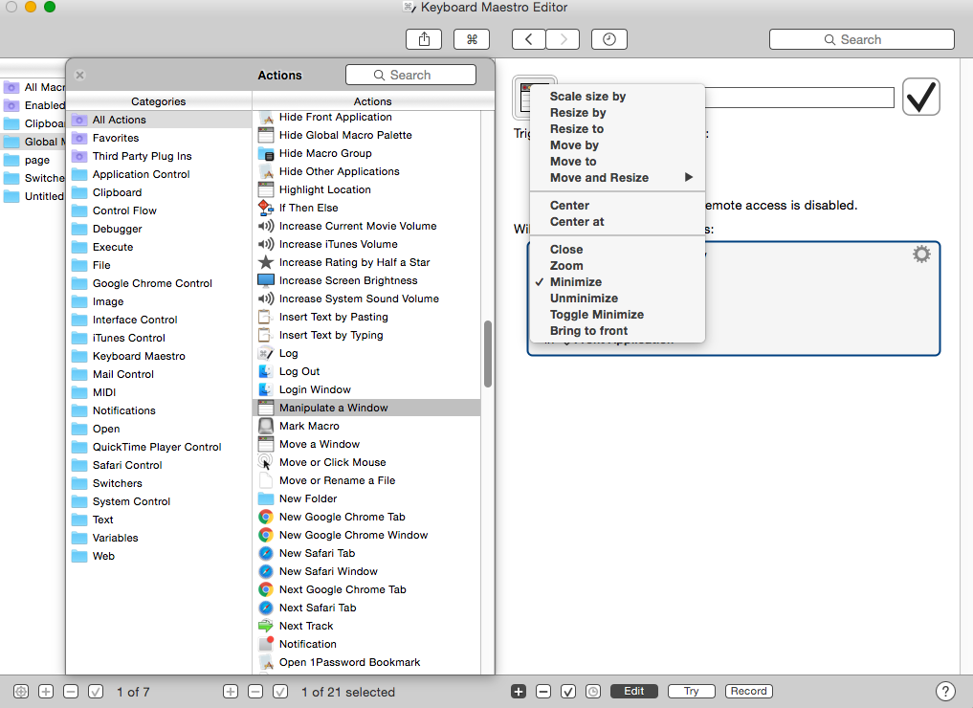Click the gear icon in the action box
The height and width of the screenshot is (708, 973).
point(921,254)
